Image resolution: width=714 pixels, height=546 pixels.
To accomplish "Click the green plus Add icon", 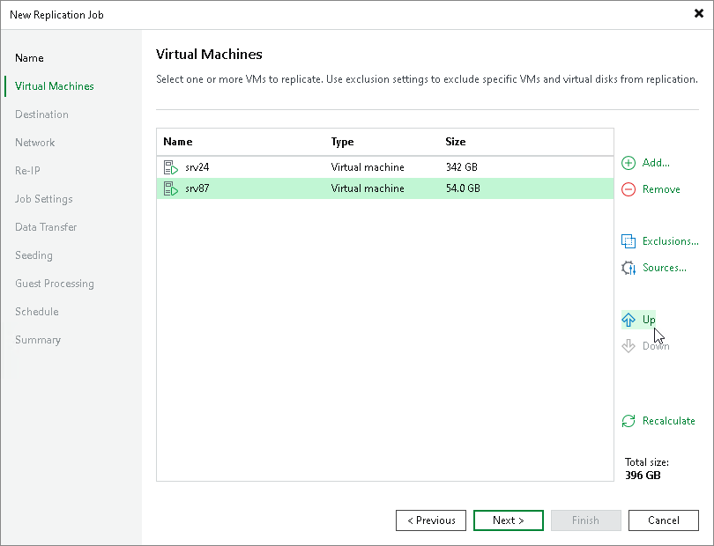I will [x=628, y=163].
